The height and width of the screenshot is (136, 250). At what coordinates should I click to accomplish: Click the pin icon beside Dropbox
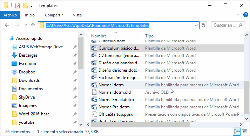(x=75, y=72)
